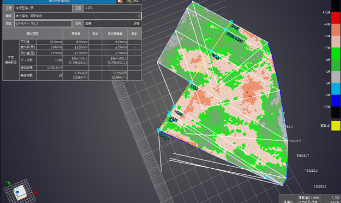Expand the 種別 dropdown arrow

click(x=139, y=16)
